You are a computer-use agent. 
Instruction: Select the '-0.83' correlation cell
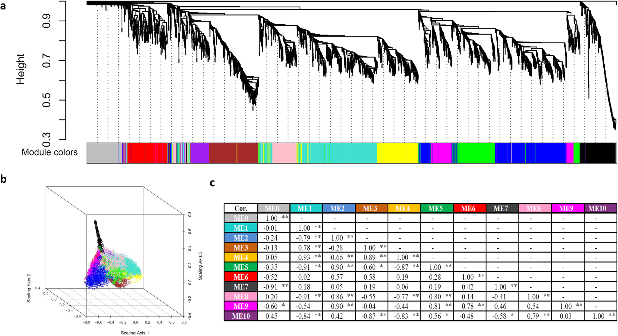[404, 316]
